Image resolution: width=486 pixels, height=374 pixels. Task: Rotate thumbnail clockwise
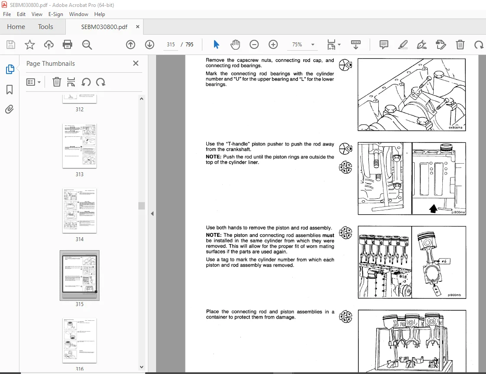click(101, 82)
